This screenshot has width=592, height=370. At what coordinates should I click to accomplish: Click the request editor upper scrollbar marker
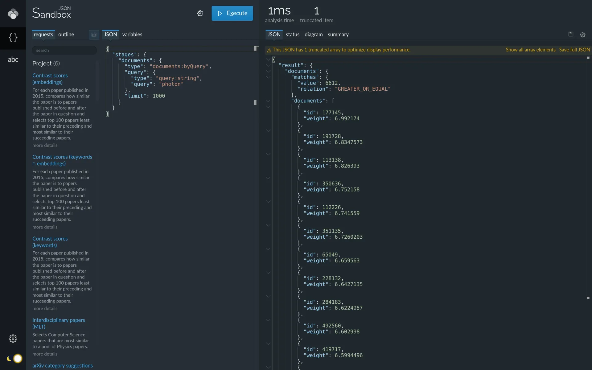point(256,48)
